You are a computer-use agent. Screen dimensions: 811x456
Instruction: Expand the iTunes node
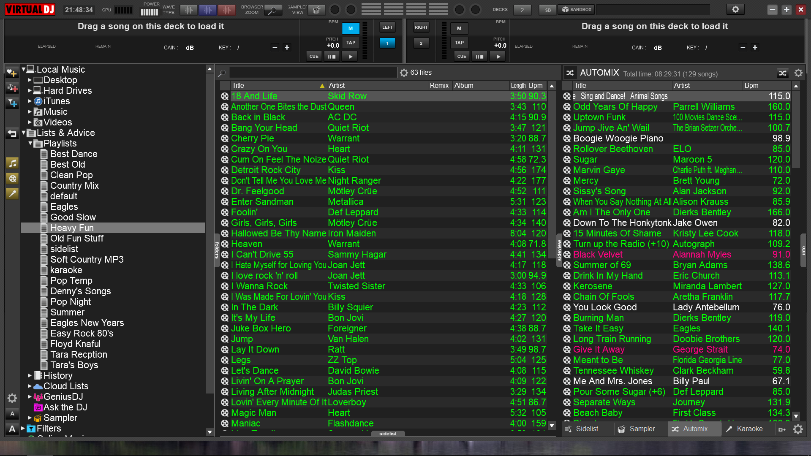pos(30,101)
